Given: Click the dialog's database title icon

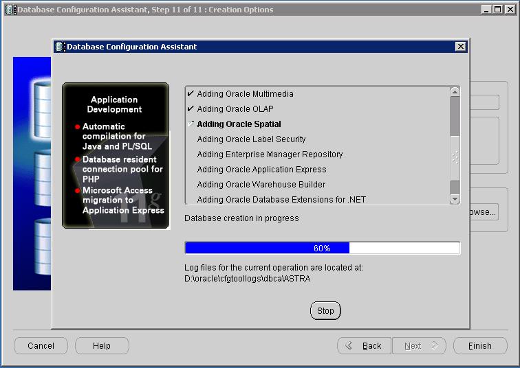Looking at the screenshot, I should (59, 47).
